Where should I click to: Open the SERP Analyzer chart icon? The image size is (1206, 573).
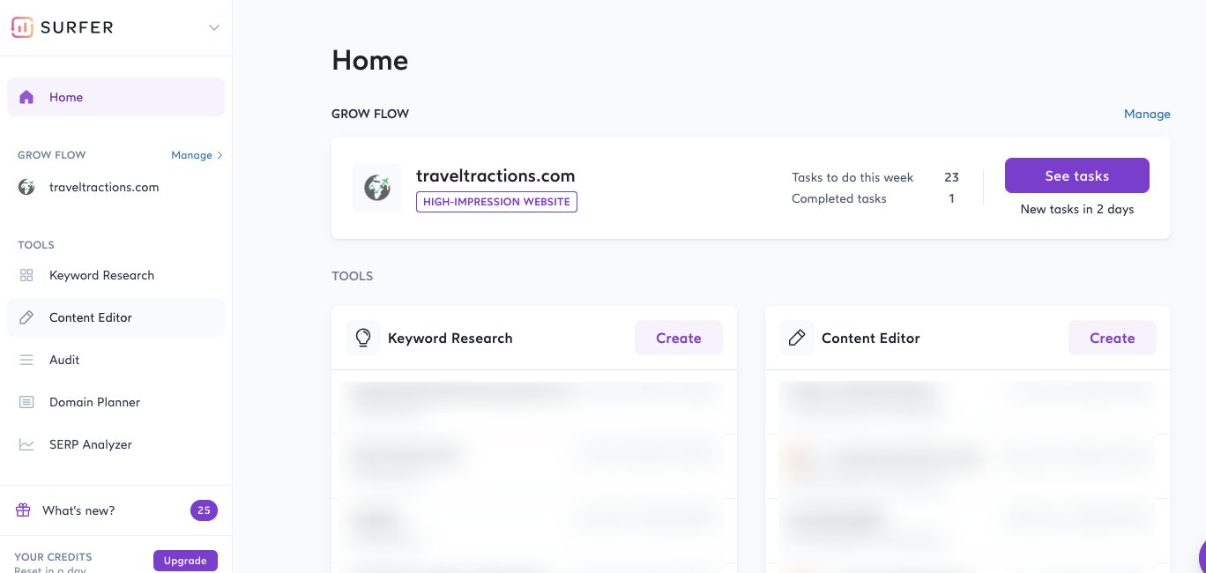26,444
